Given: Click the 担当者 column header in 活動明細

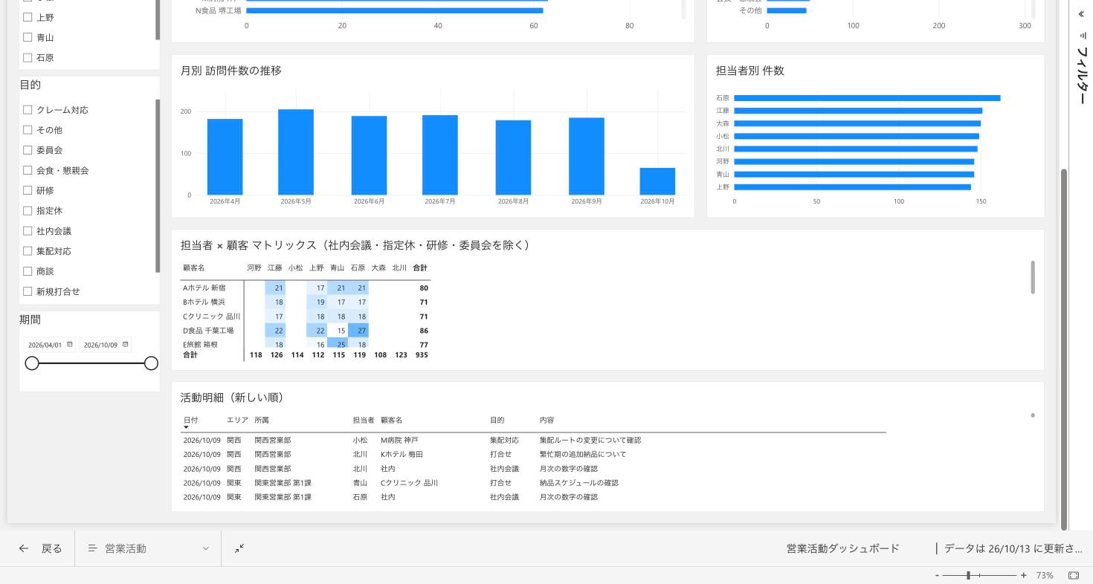Looking at the screenshot, I should pyautogui.click(x=364, y=421).
